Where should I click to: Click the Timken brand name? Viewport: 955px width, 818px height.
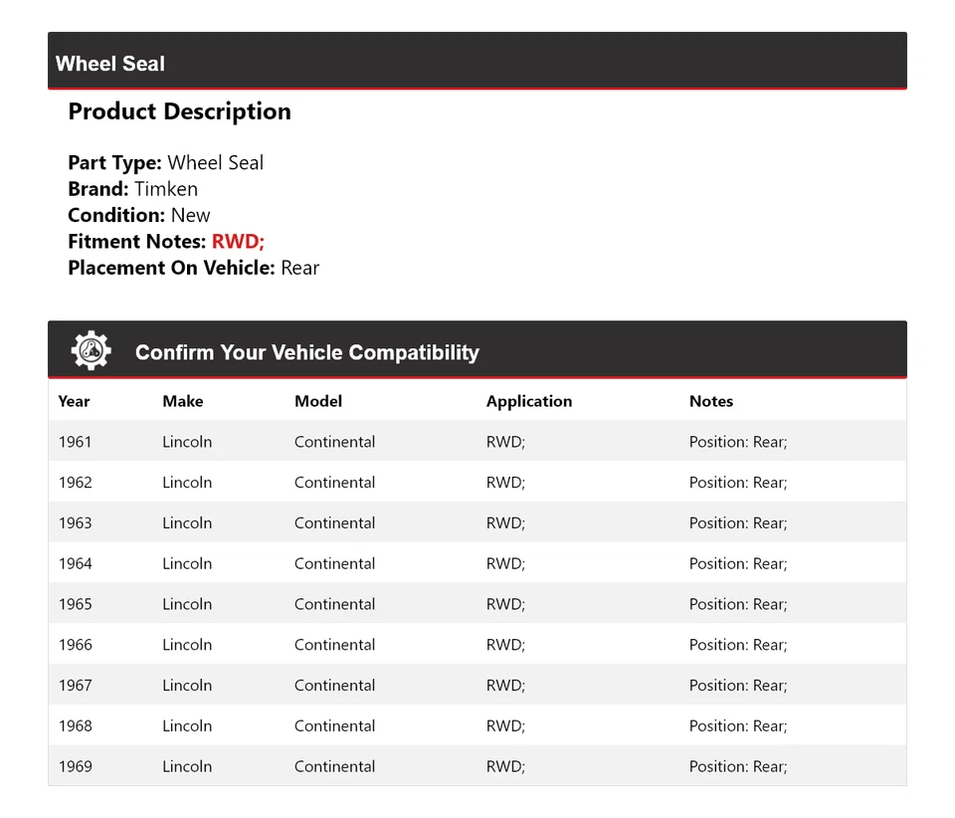point(166,189)
